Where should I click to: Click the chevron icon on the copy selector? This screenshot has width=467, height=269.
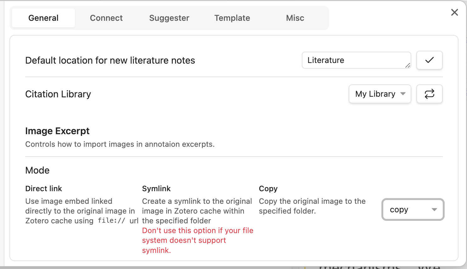click(435, 209)
